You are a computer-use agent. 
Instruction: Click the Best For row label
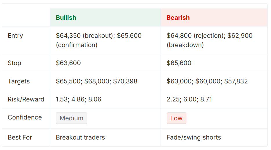click(x=20, y=137)
